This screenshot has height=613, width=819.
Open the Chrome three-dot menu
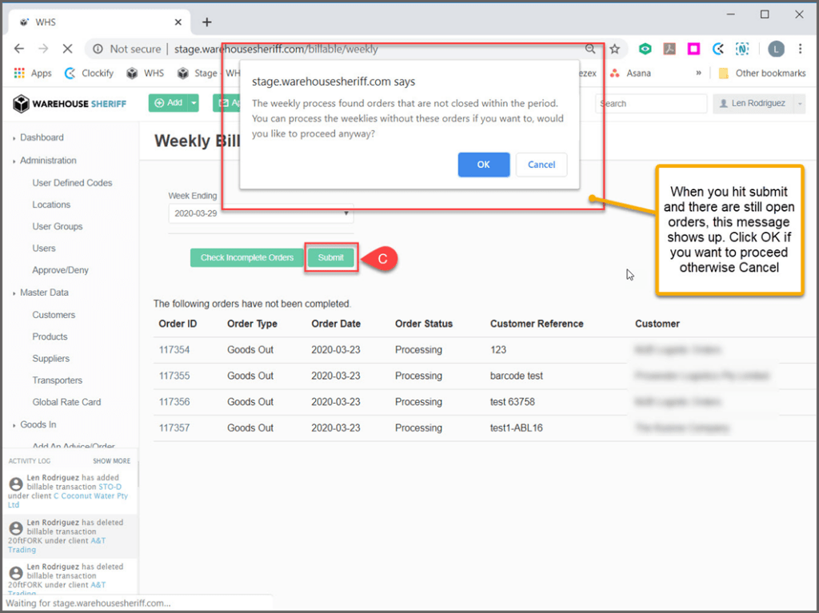point(800,49)
